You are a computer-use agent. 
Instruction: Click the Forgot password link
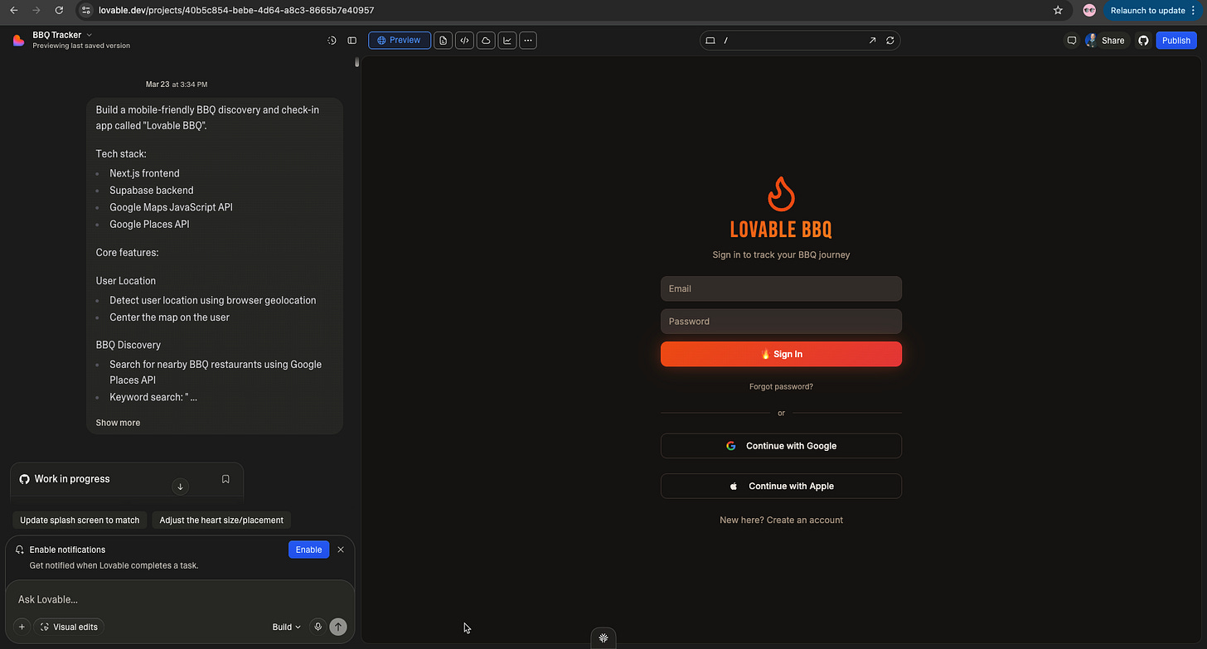click(781, 387)
